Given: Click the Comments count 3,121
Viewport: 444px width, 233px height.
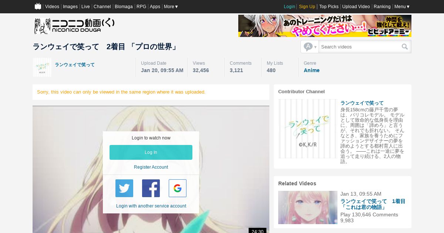Looking at the screenshot, I should [236, 70].
